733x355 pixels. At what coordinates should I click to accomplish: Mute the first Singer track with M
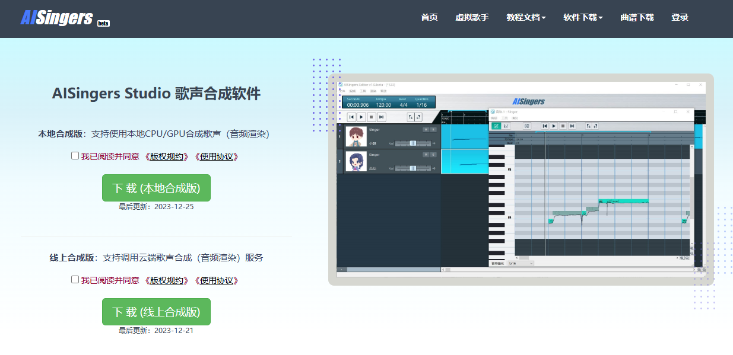click(x=425, y=129)
